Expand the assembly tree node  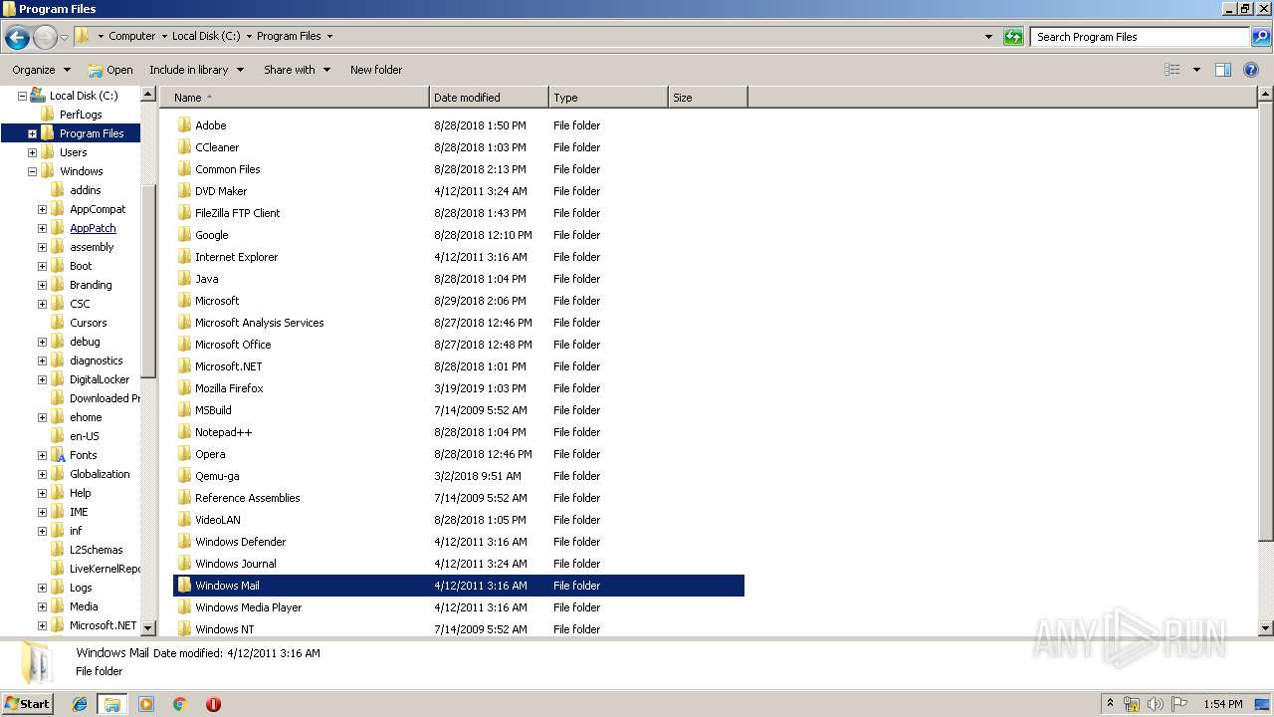(42, 247)
